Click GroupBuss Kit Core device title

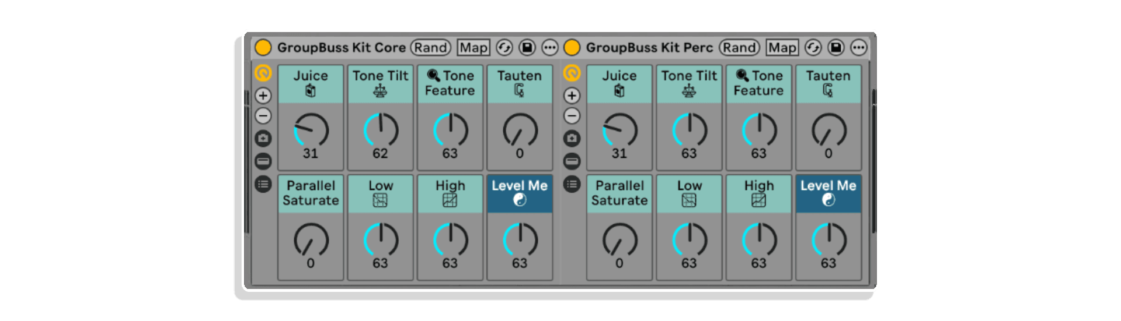(342, 48)
